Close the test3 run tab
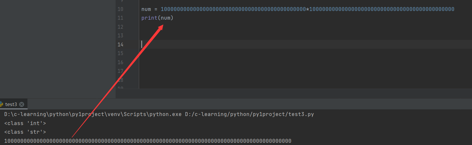This screenshot has height=145, width=472. coord(22,104)
